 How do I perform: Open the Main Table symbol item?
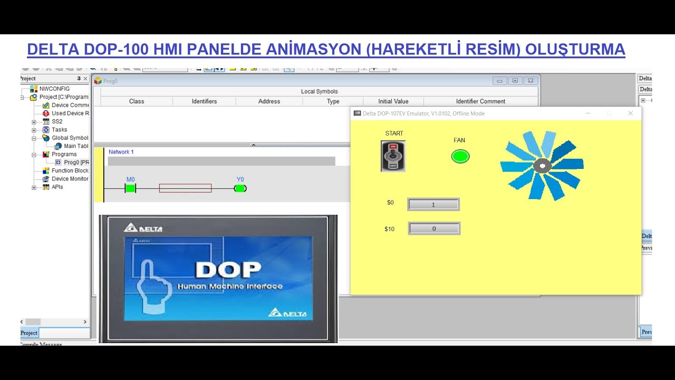(x=76, y=146)
